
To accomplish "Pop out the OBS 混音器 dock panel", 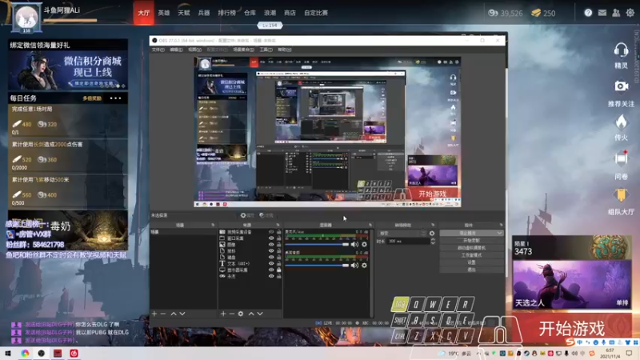I will tap(370, 225).
